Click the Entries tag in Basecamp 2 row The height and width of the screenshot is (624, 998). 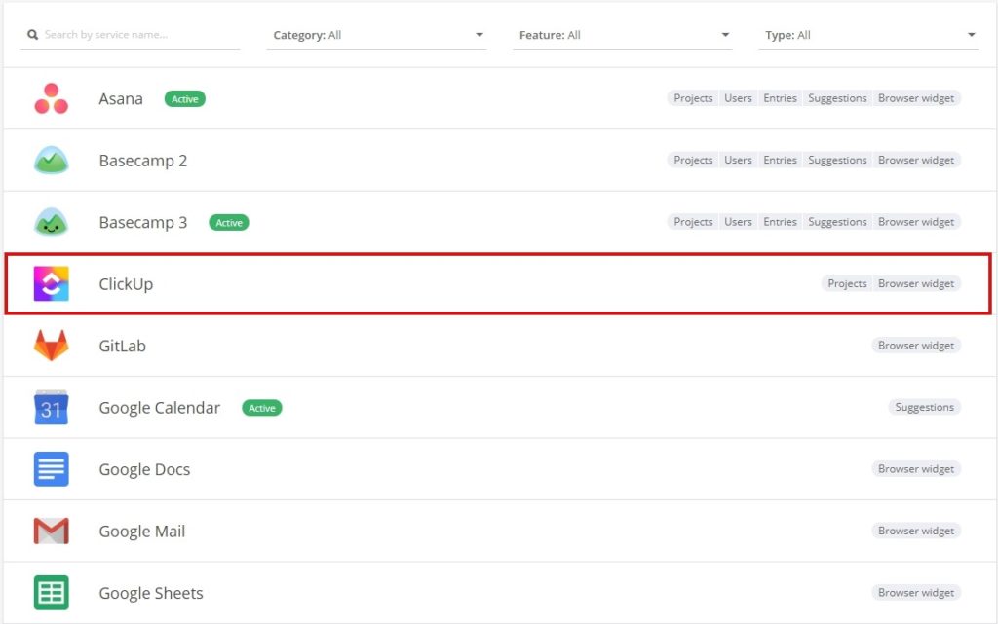coord(781,160)
